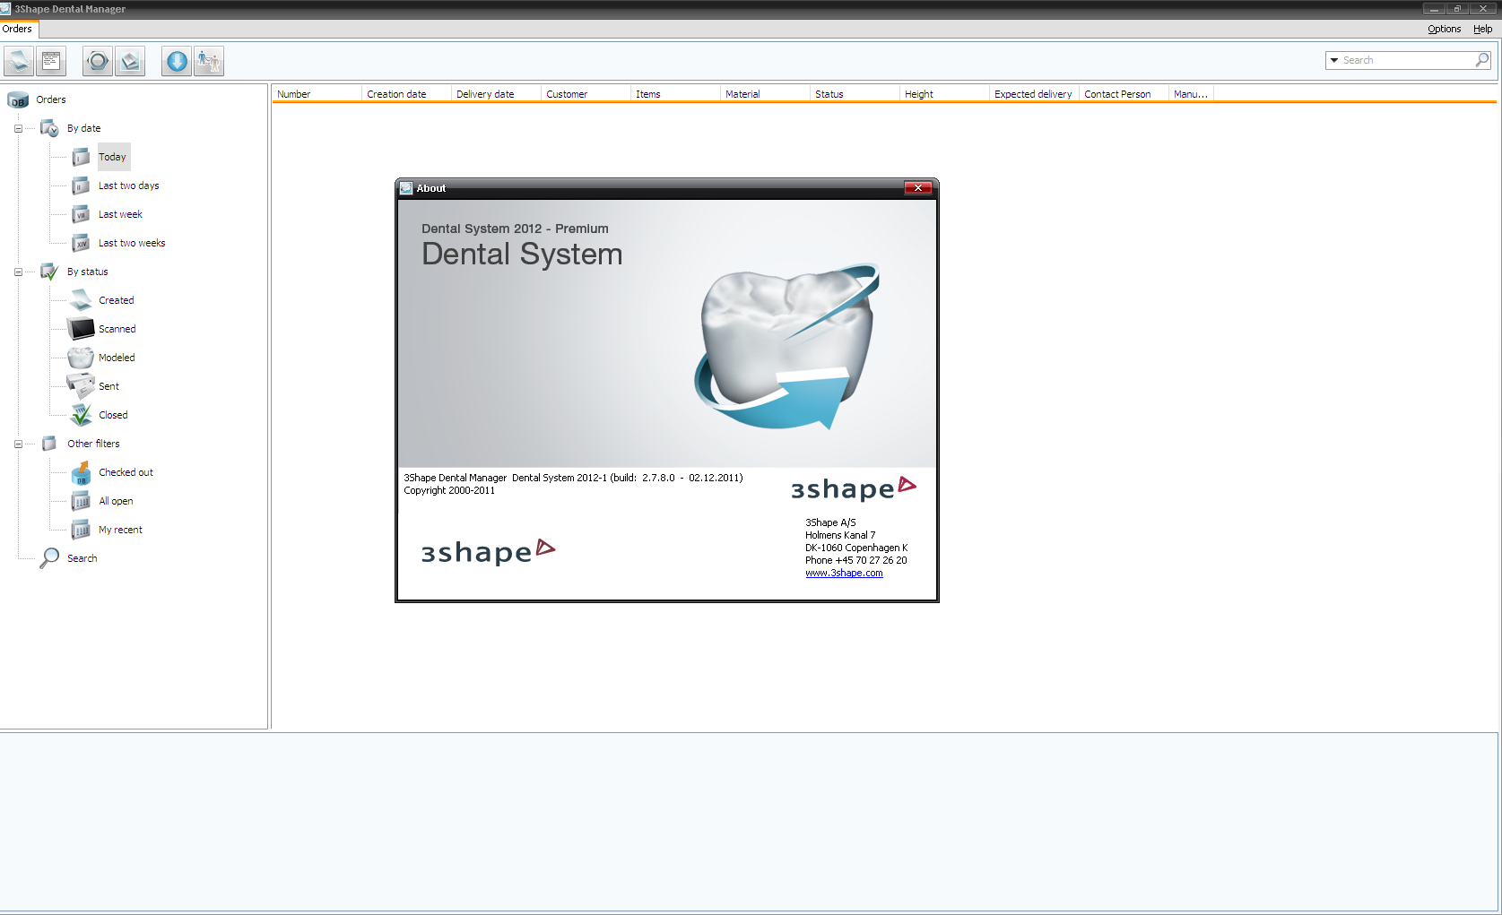Click the Sent machine icon
Viewport: 1502px width, 915px height.
tap(81, 386)
